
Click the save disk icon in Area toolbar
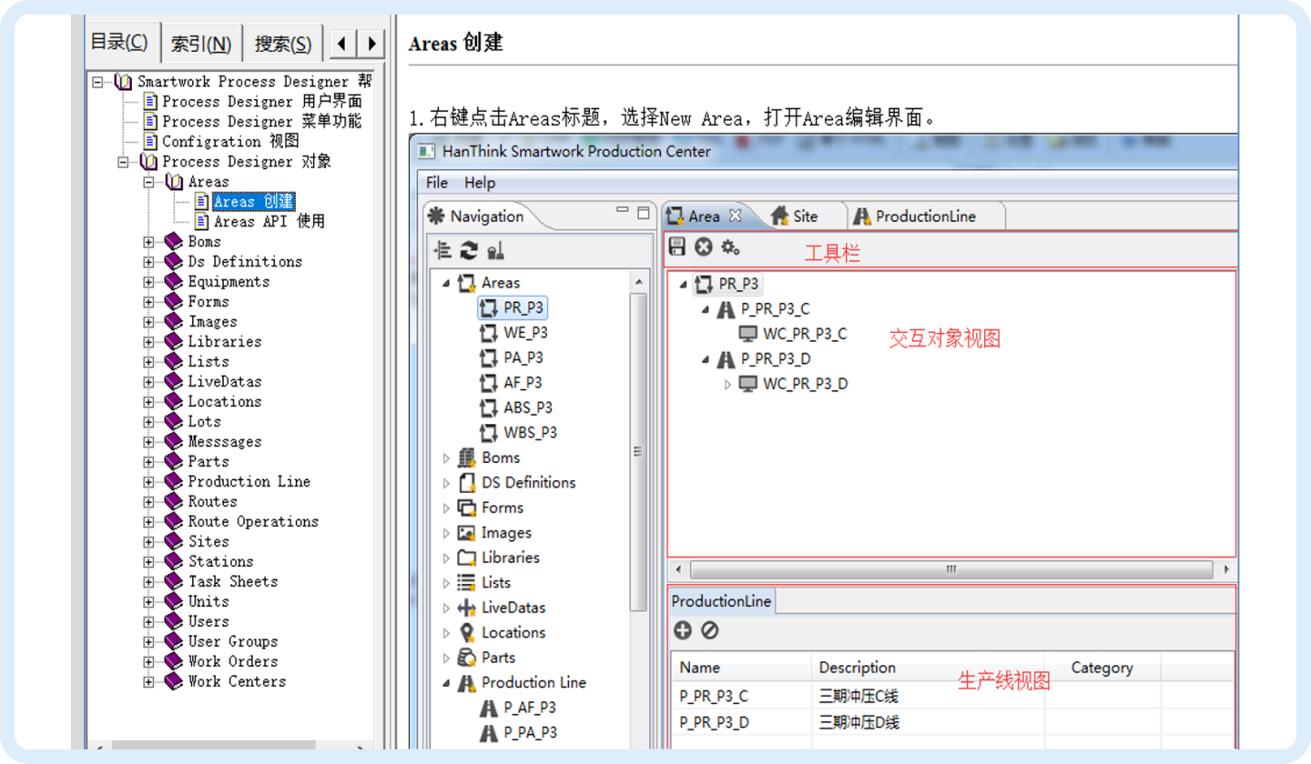click(677, 246)
